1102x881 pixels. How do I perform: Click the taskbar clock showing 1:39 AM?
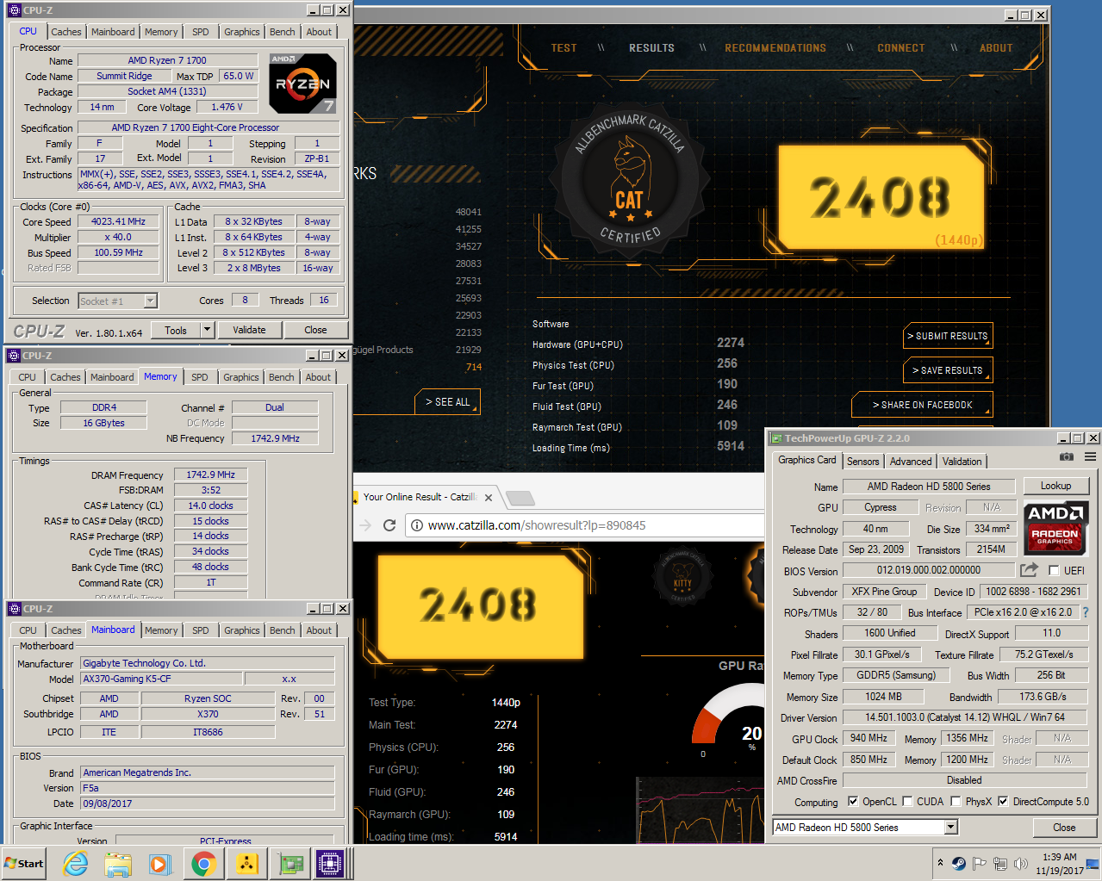pos(1059,863)
